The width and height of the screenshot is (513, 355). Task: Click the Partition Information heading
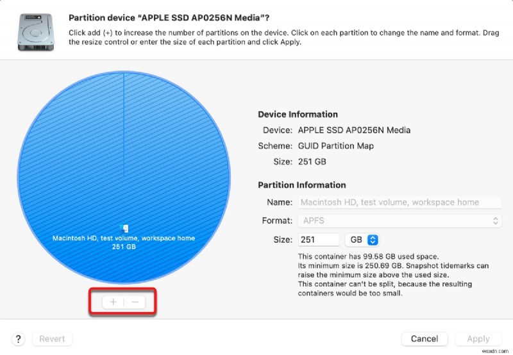tap(301, 185)
